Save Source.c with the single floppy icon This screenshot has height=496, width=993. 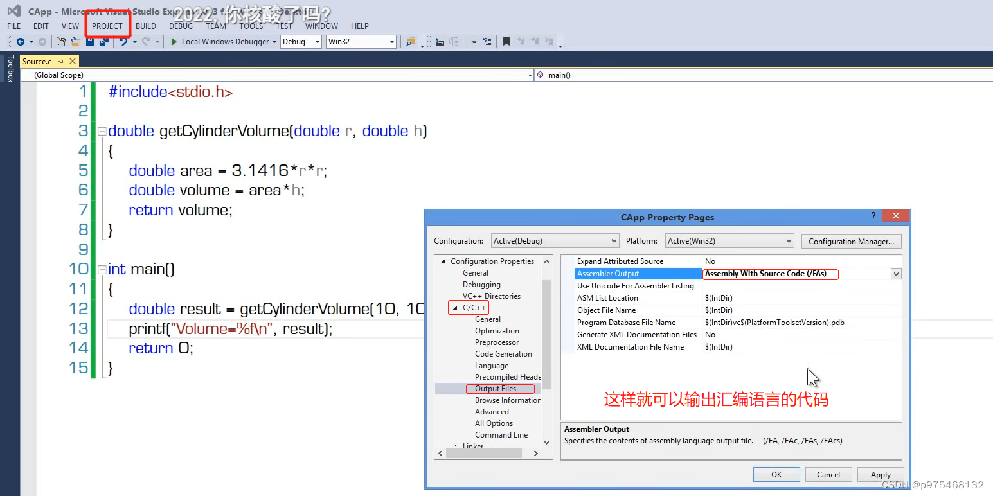point(90,42)
